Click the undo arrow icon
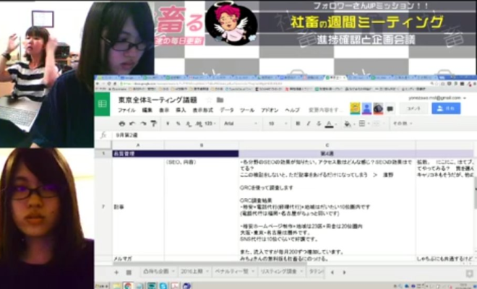This screenshot has width=477, height=289. coord(133,124)
